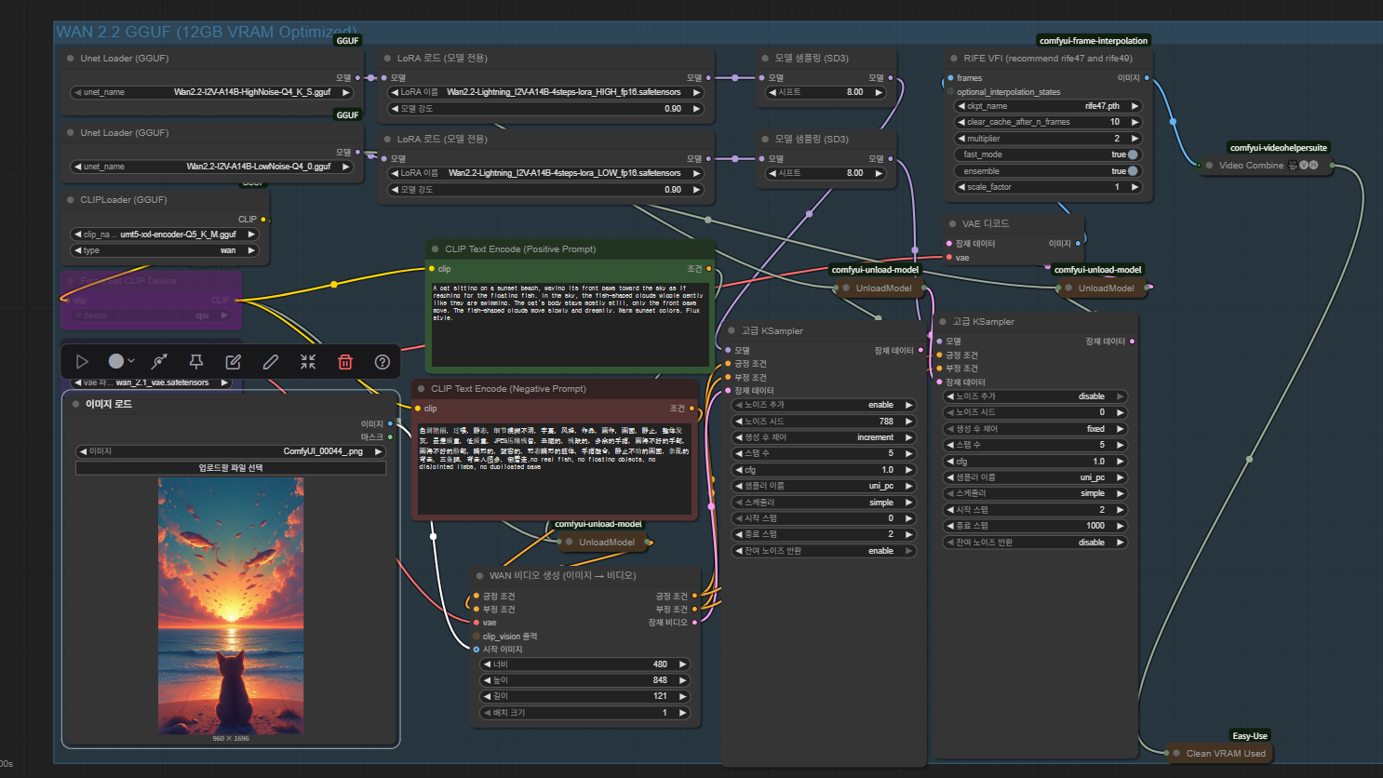
Task: Increase multiplier value on RIFE VFI
Action: coord(1135,139)
